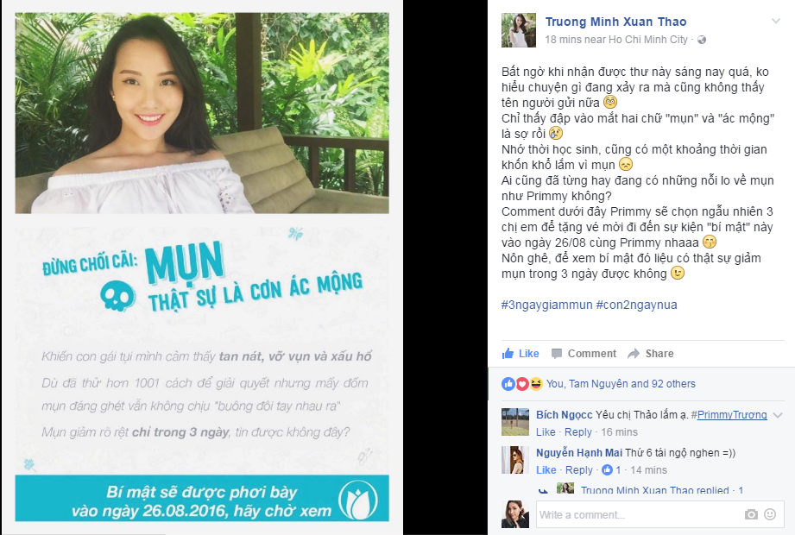Open emoji picker in comment box
The height and width of the screenshot is (535, 795).
770,515
